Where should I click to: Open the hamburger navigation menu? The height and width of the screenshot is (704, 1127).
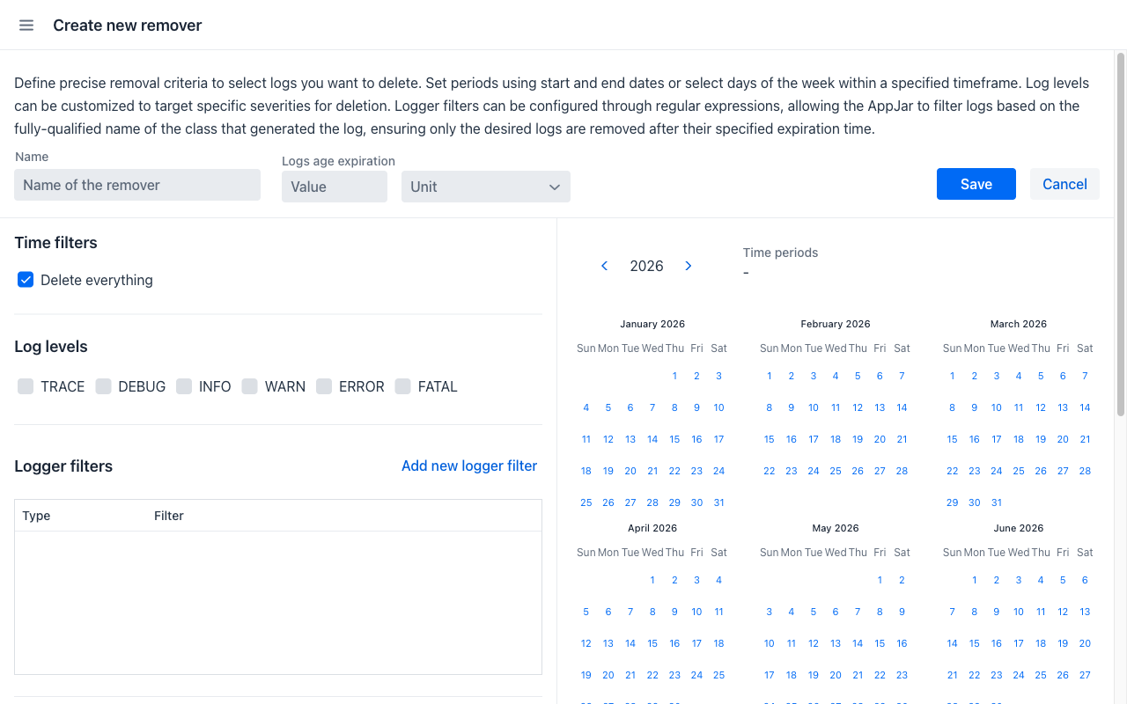(26, 26)
